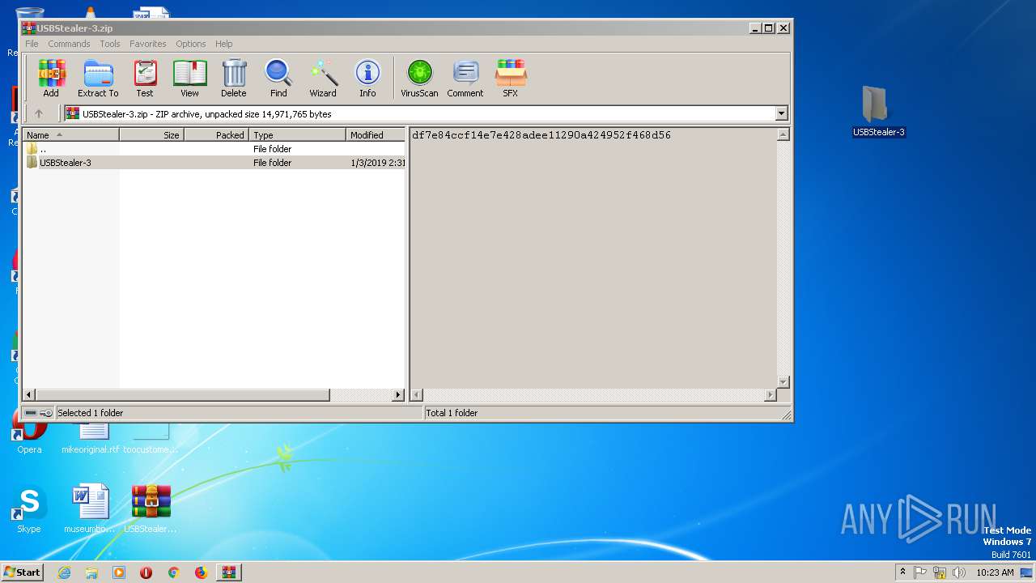Click the file list horizontal scrollbar
The image size is (1036, 583).
click(182, 395)
